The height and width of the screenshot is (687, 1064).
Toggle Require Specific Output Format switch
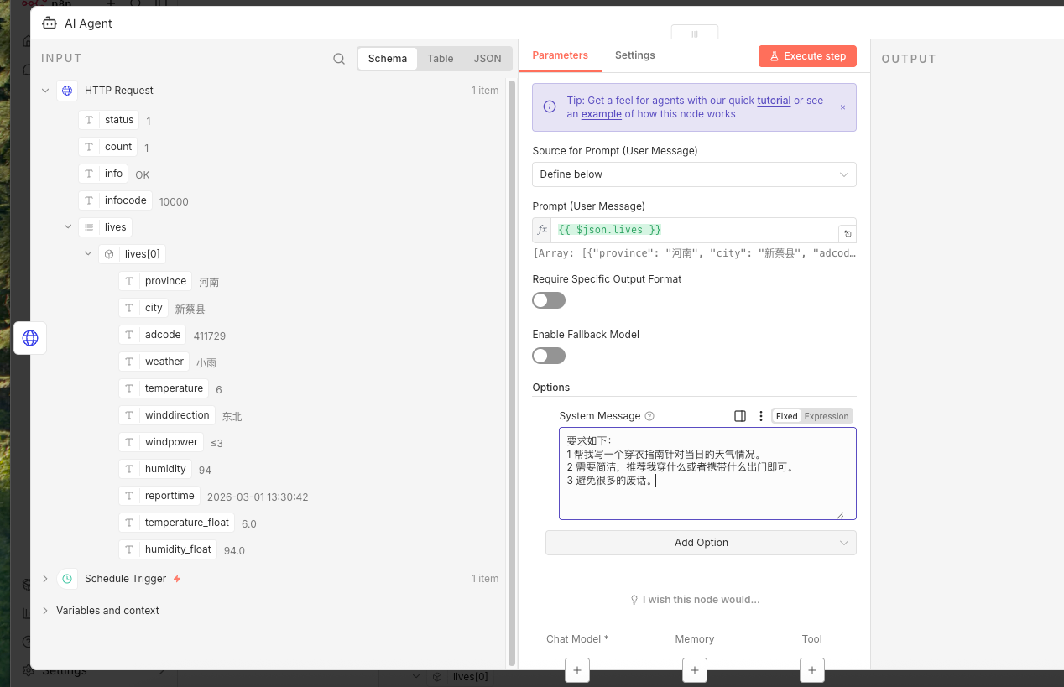[549, 300]
